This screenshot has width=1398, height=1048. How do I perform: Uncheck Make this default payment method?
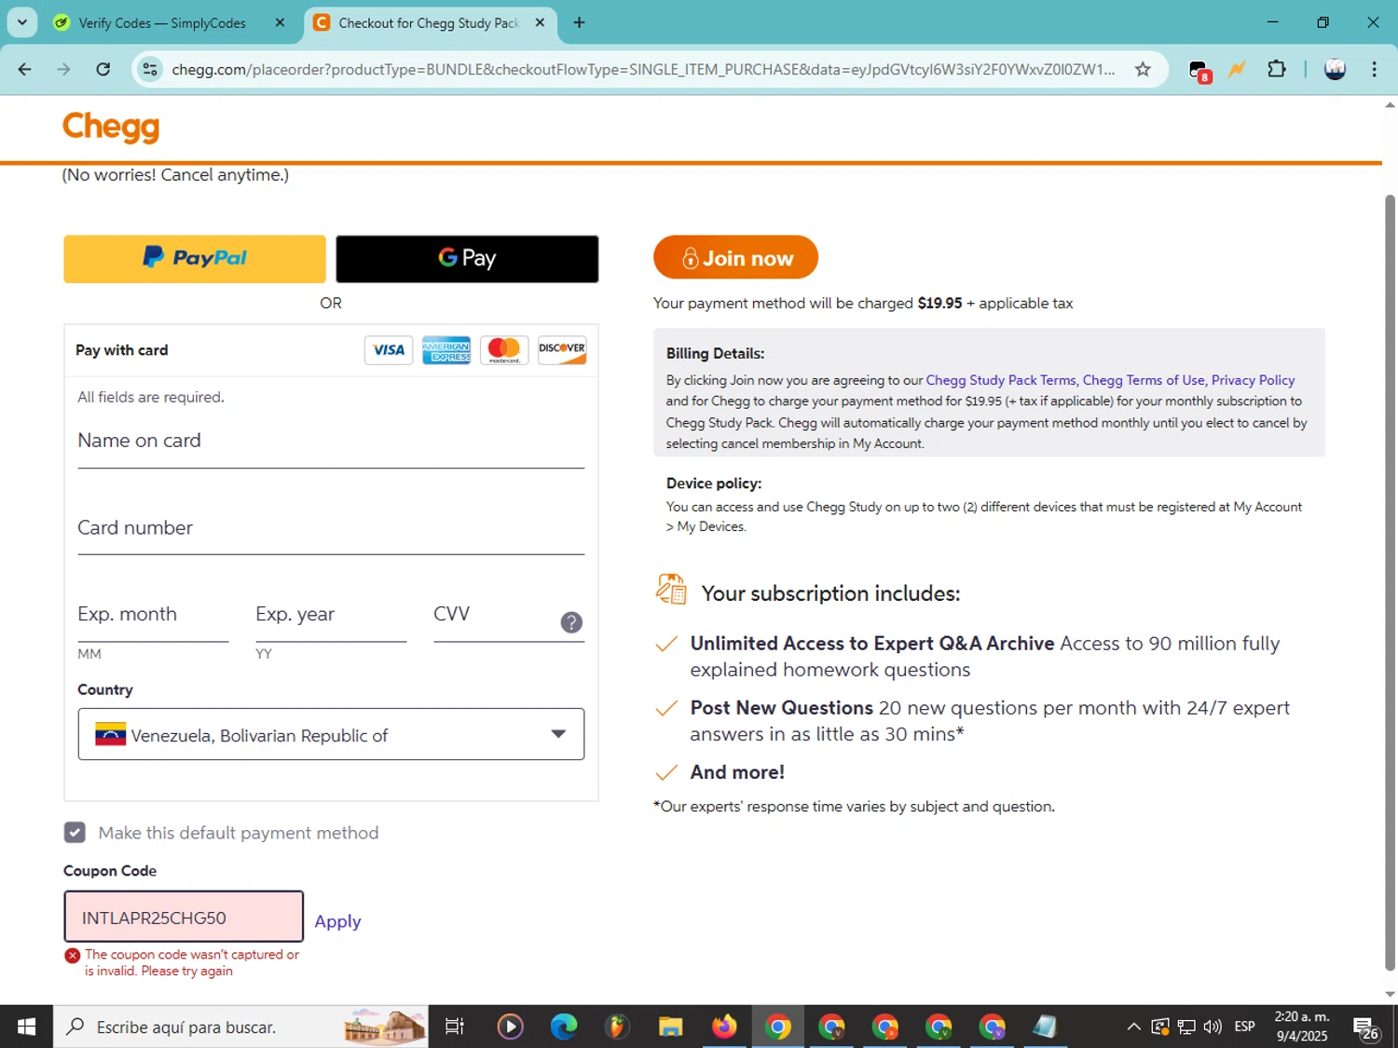75,832
